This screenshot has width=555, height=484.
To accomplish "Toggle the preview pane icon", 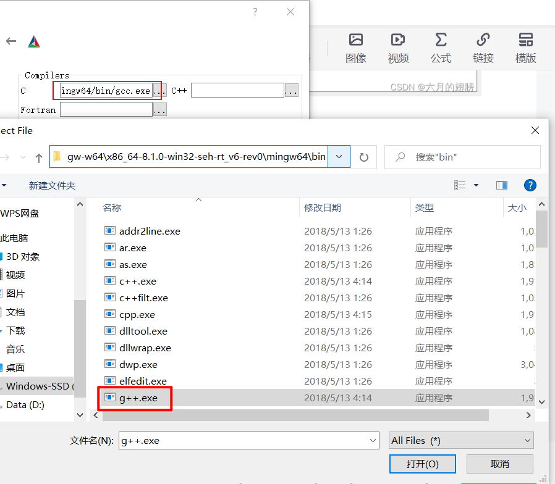I will point(501,185).
